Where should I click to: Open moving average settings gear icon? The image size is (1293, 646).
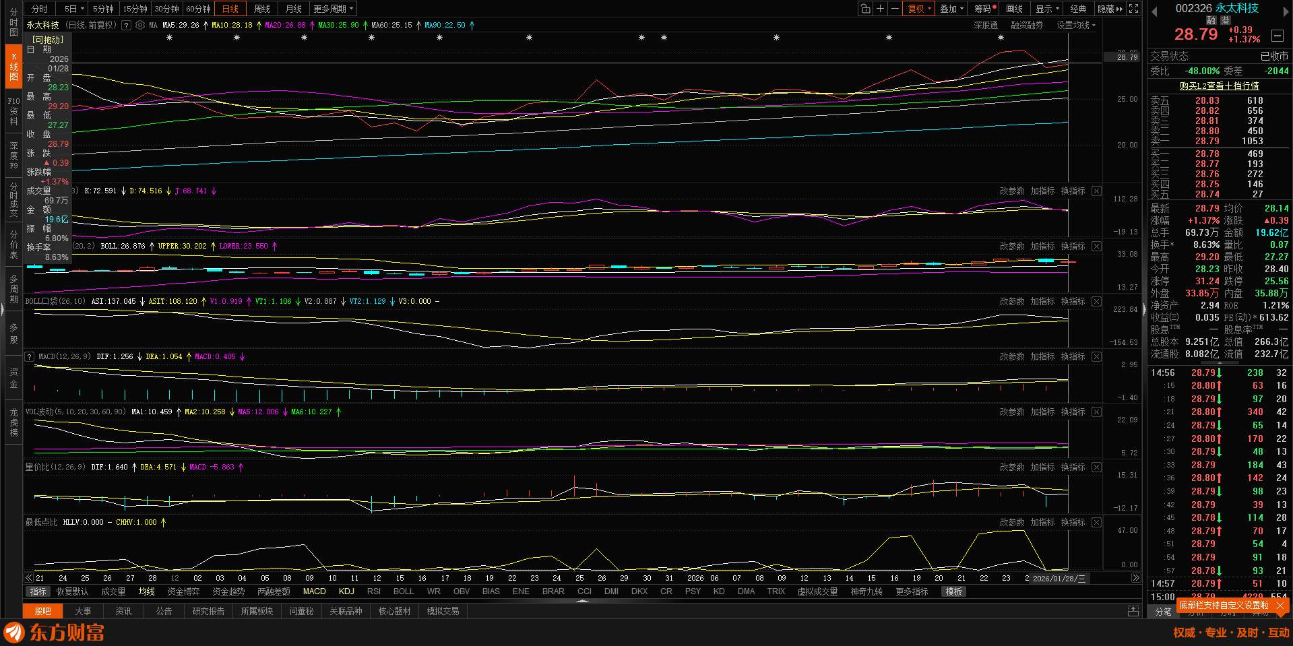click(140, 25)
